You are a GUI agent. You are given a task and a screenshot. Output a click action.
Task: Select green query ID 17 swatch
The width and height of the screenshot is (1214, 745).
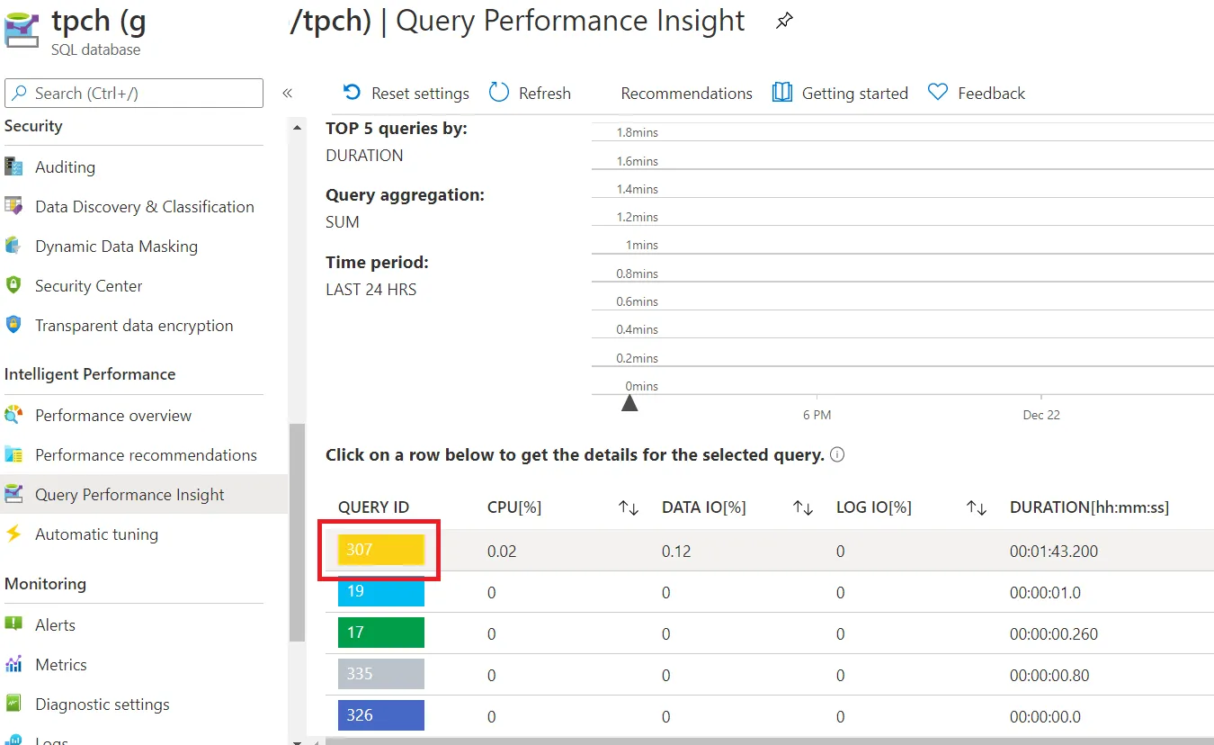point(381,633)
